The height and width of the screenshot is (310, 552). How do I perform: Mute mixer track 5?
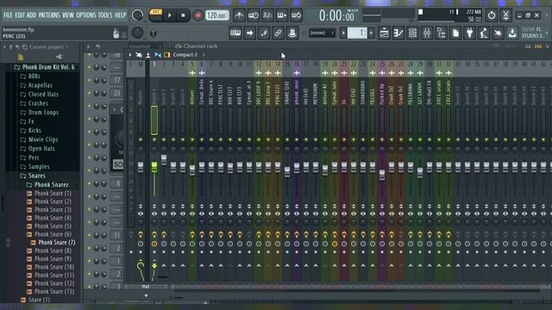tap(192, 139)
